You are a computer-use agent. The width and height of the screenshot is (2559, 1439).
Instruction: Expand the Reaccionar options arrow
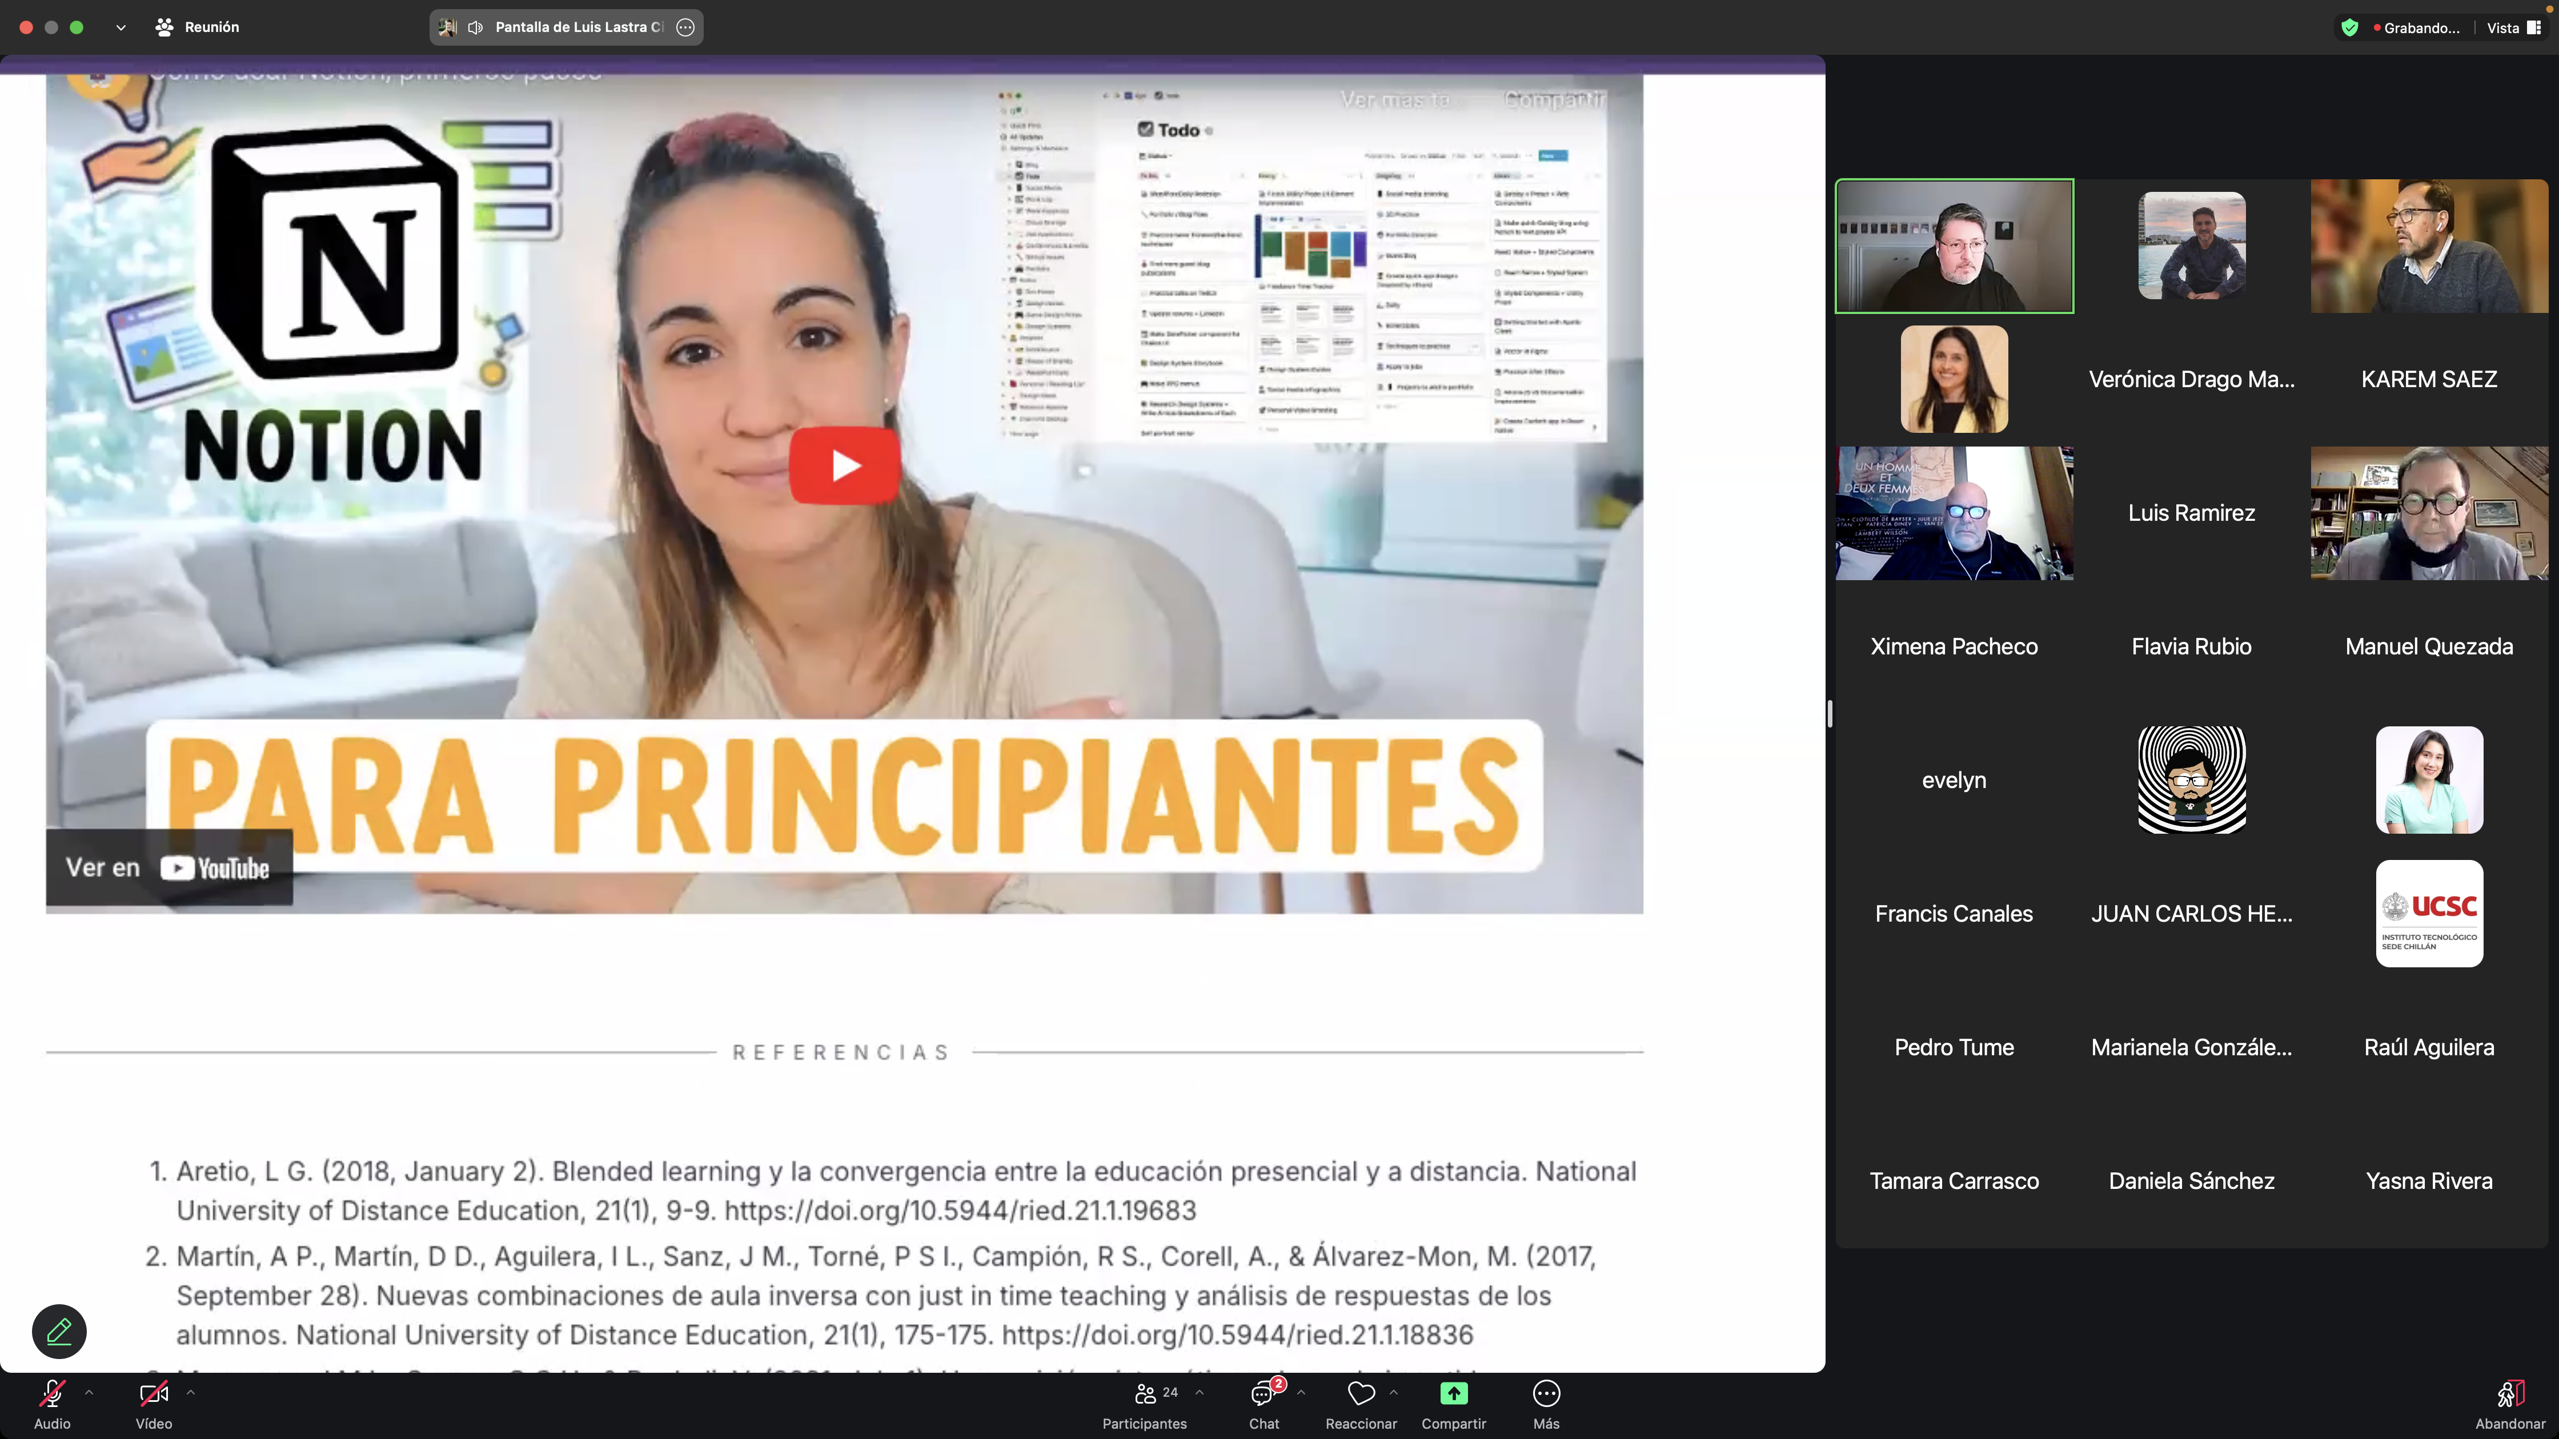point(1394,1392)
